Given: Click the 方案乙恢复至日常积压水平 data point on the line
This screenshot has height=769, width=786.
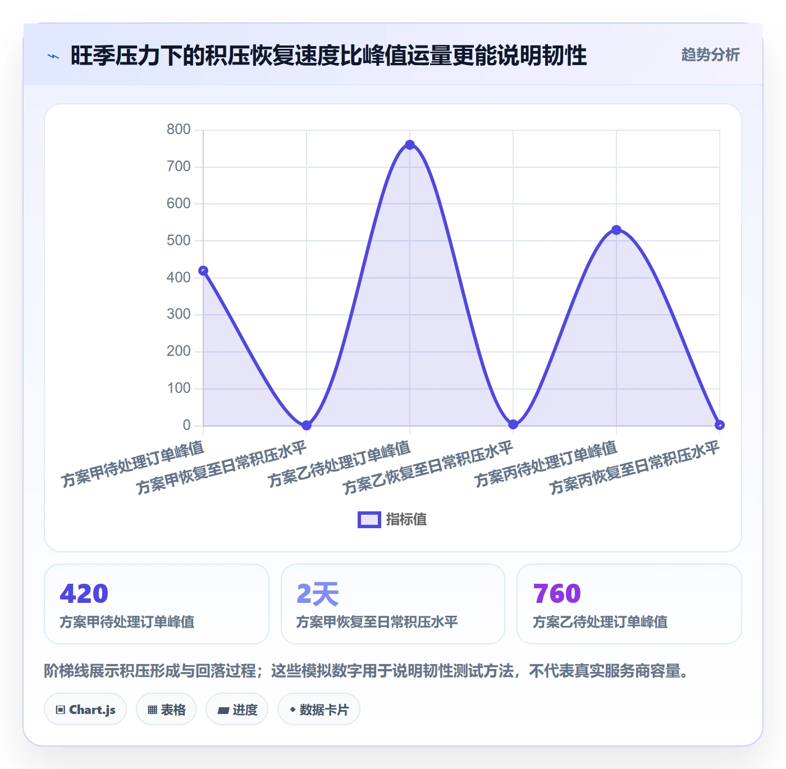Looking at the screenshot, I should click(x=513, y=424).
